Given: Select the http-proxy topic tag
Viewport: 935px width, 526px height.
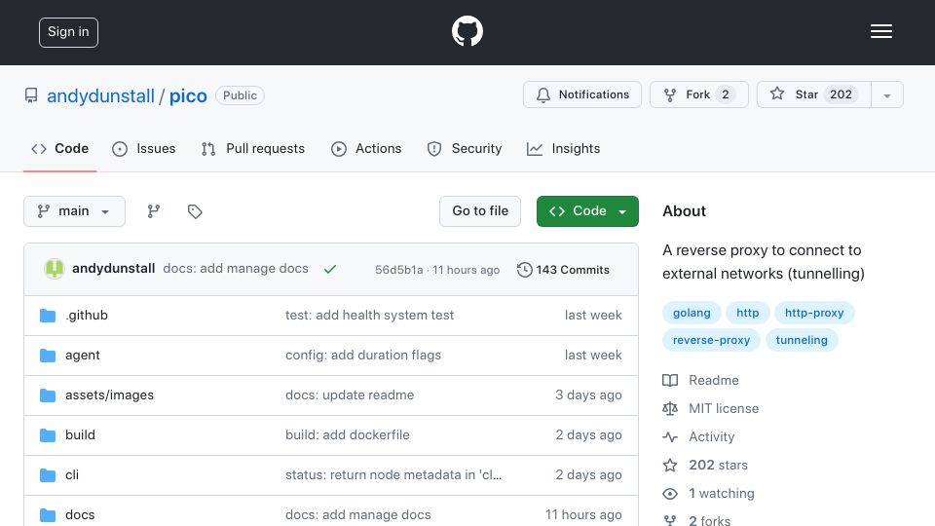Looking at the screenshot, I should tap(814, 313).
